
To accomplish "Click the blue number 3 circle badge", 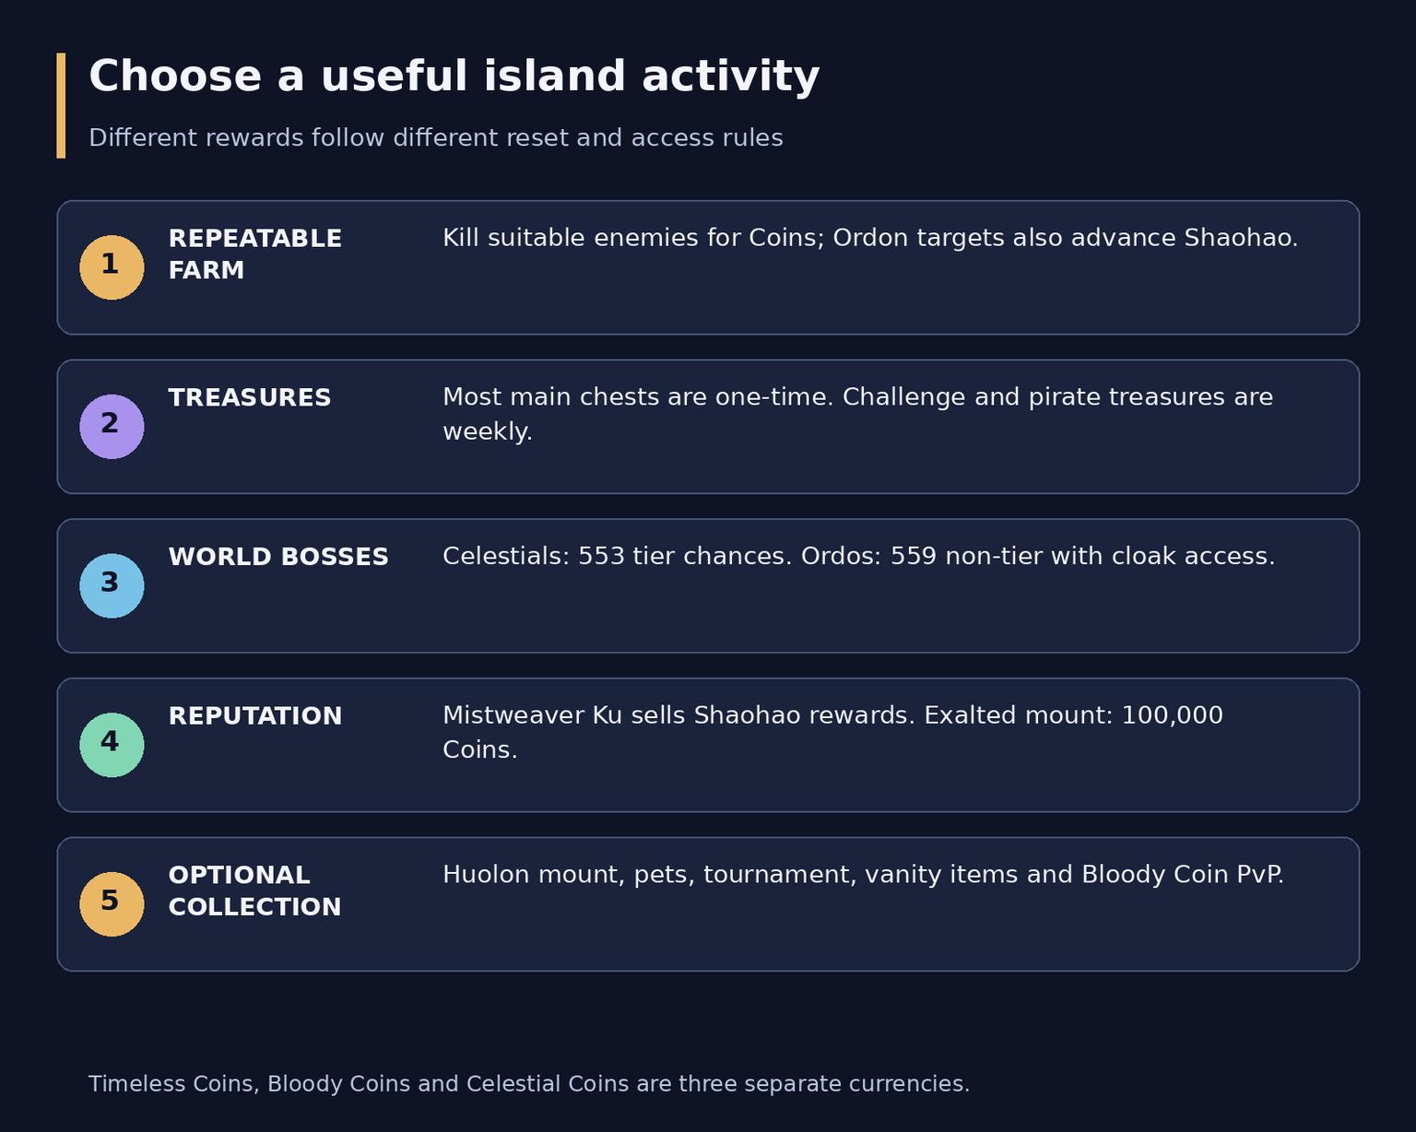I will [112, 586].
